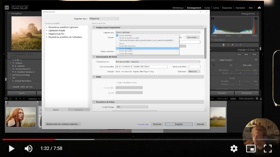Open the Extensions Minuscules dropdown
Viewport: 280px width, 157px height.
point(194,71)
